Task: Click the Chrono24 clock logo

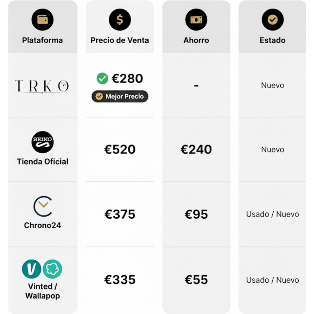Action: pyautogui.click(x=42, y=206)
